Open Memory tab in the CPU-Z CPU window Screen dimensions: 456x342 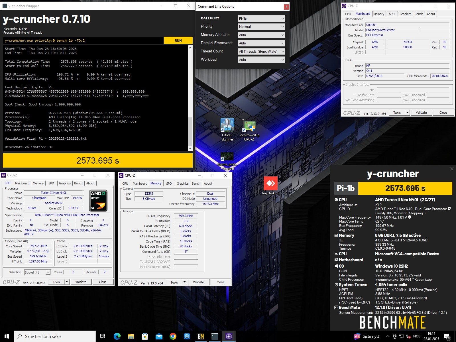(x=38, y=183)
